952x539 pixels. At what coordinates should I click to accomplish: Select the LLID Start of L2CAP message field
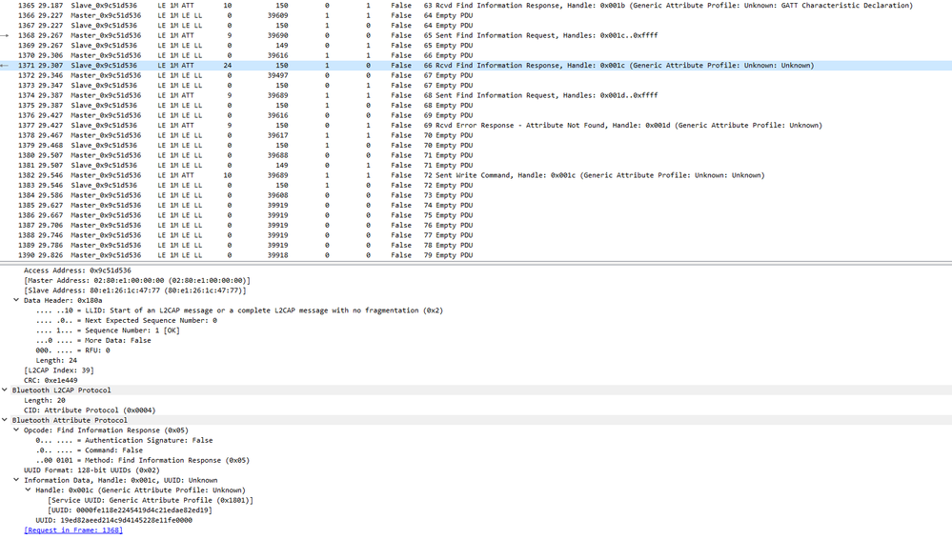point(239,310)
